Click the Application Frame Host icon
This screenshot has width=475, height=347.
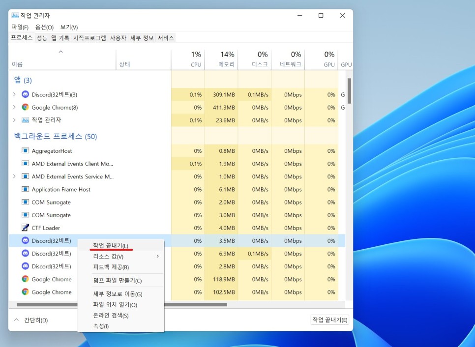click(25, 189)
